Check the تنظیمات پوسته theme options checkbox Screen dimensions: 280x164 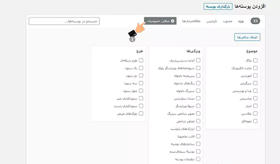pyautogui.click(x=198, y=159)
